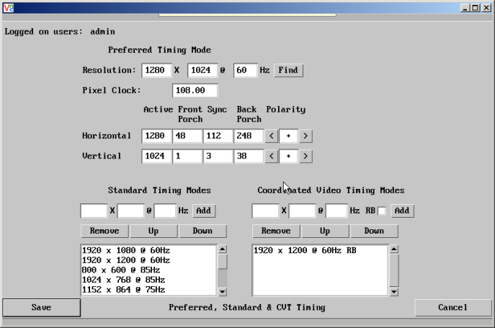Click Standard Timing list scroll up arrow
495x328 pixels.
pos(223,249)
